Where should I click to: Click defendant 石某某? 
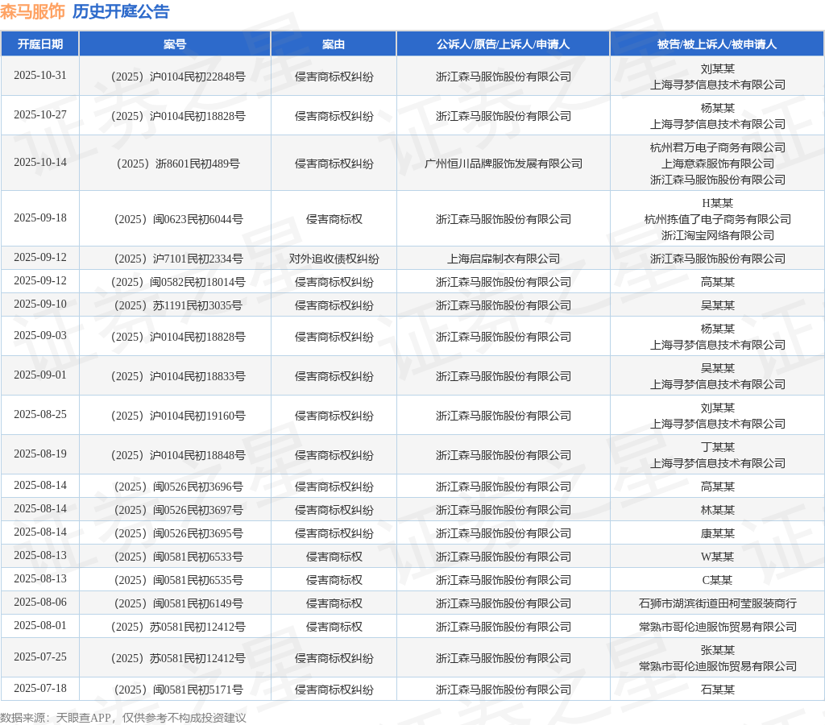point(717,690)
